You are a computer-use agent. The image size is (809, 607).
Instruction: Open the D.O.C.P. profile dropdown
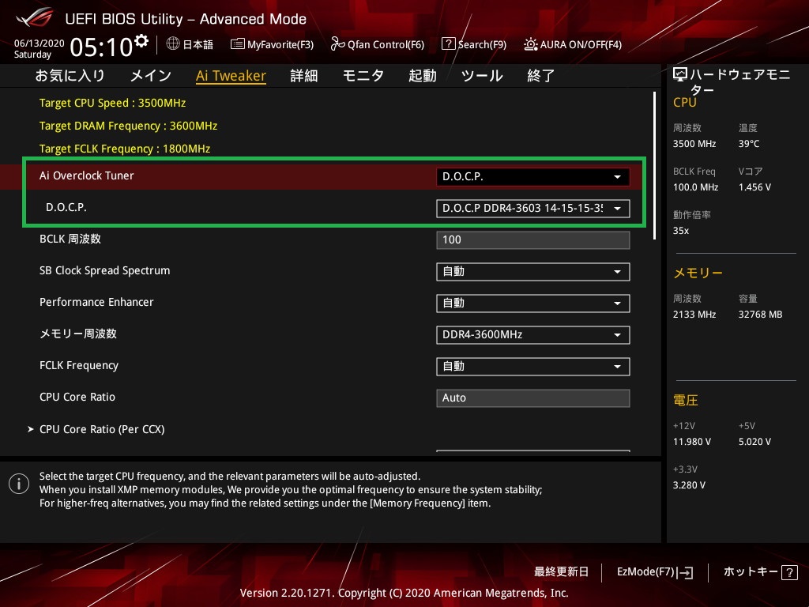tap(532, 208)
